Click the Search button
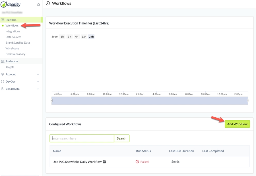256x176 pixels. tap(121, 138)
